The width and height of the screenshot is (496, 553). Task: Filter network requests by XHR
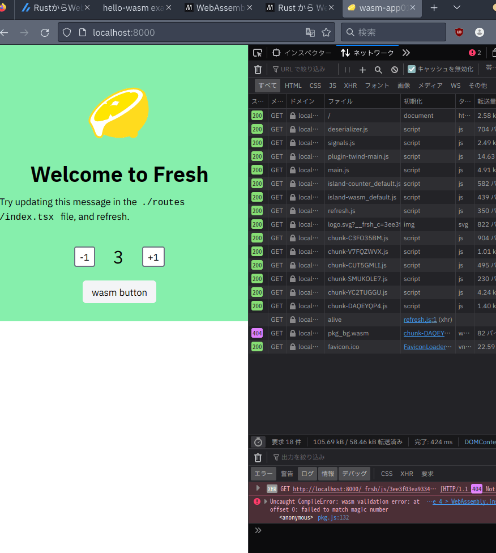(350, 86)
